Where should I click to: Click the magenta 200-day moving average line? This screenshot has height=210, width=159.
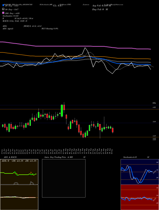pos(75,46)
